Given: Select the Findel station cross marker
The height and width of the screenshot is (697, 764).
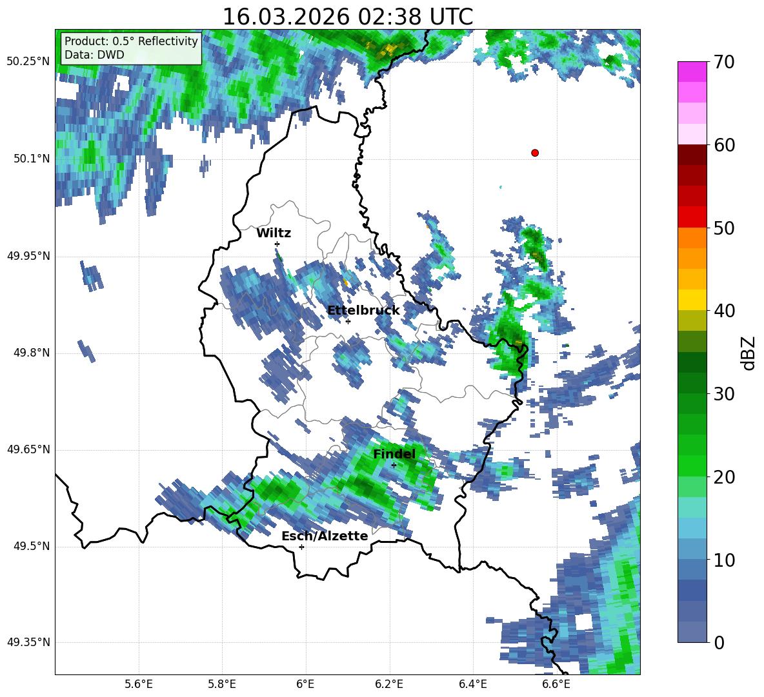Looking at the screenshot, I should (394, 466).
